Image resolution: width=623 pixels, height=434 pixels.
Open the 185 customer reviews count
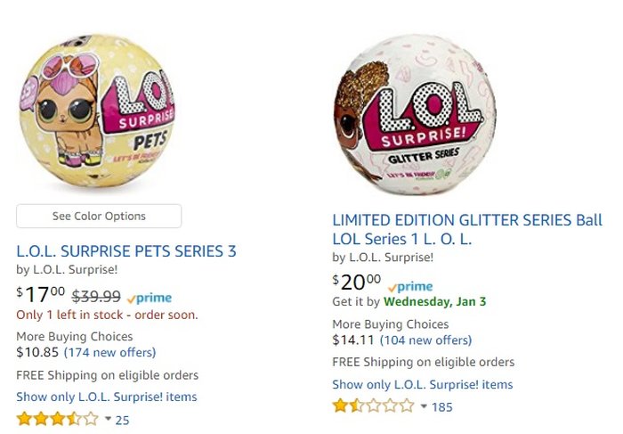pos(441,407)
